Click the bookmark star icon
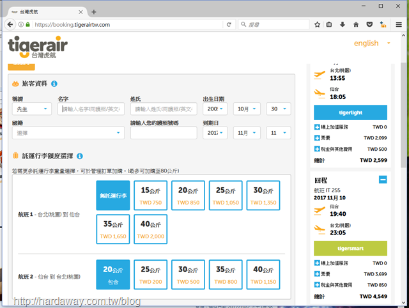 coord(317,24)
